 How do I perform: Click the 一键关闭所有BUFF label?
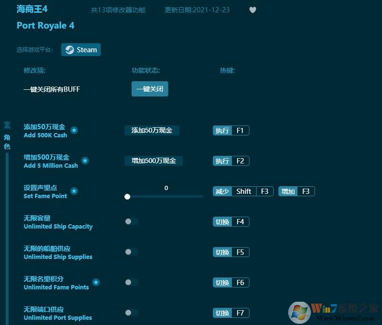point(52,89)
